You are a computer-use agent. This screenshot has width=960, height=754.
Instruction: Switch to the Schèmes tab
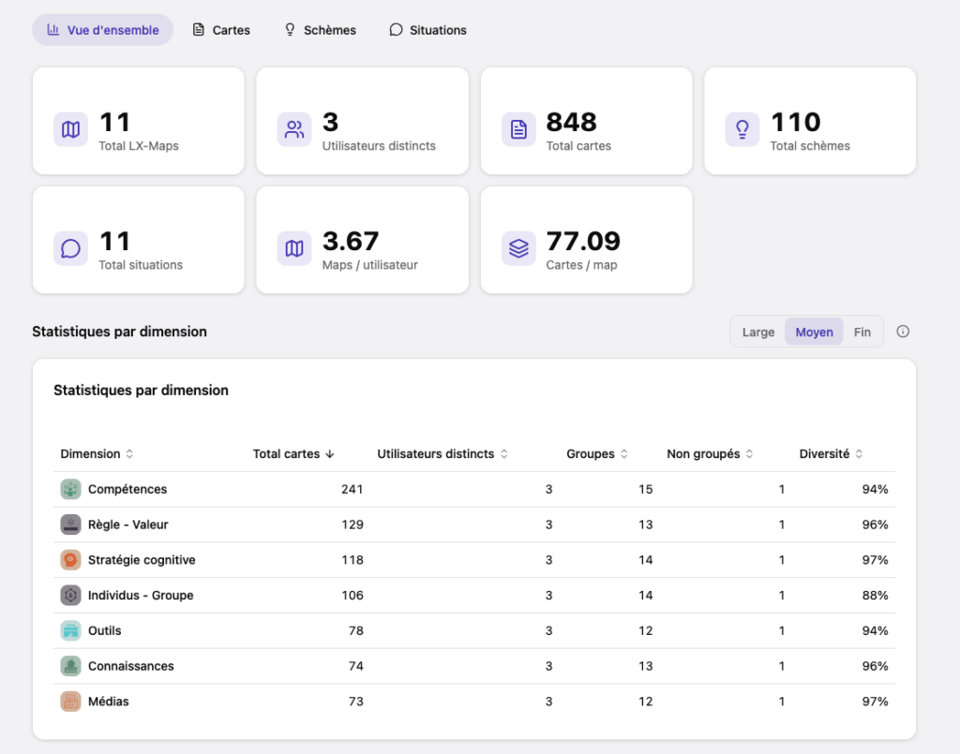[321, 30]
